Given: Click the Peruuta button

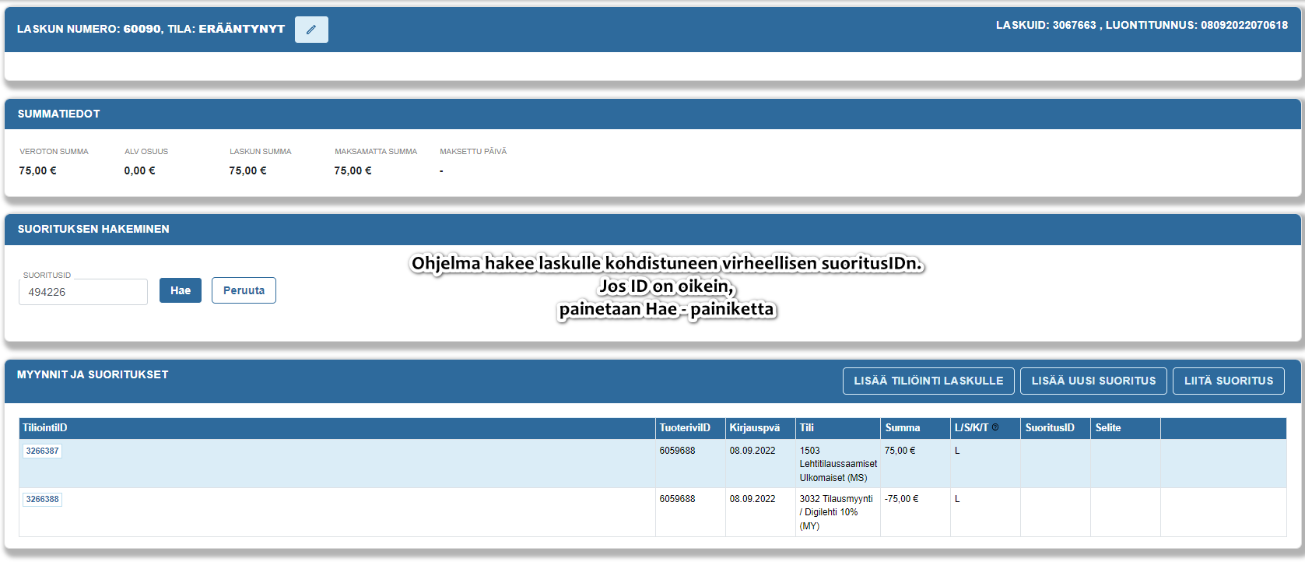Looking at the screenshot, I should pos(244,290).
